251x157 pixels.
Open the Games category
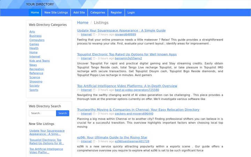(34, 44)
